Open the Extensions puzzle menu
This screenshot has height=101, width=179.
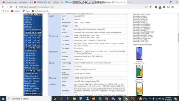pyautogui.click(x=164, y=7)
